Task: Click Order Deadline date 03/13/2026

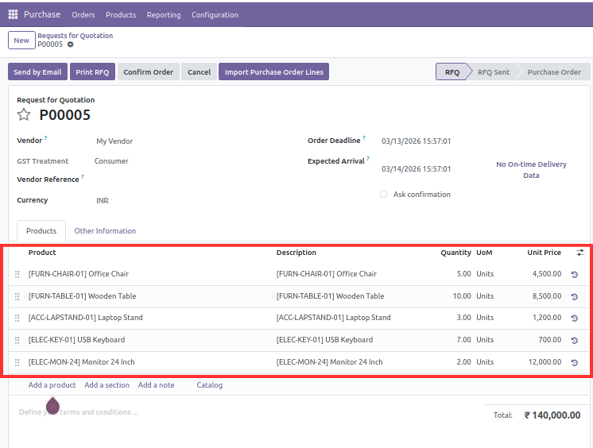Action: tap(416, 141)
